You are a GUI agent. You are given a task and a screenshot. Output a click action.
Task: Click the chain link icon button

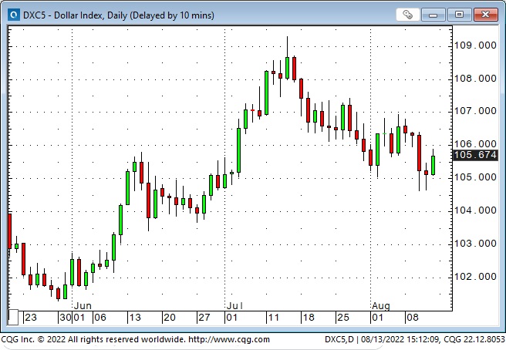(x=407, y=15)
